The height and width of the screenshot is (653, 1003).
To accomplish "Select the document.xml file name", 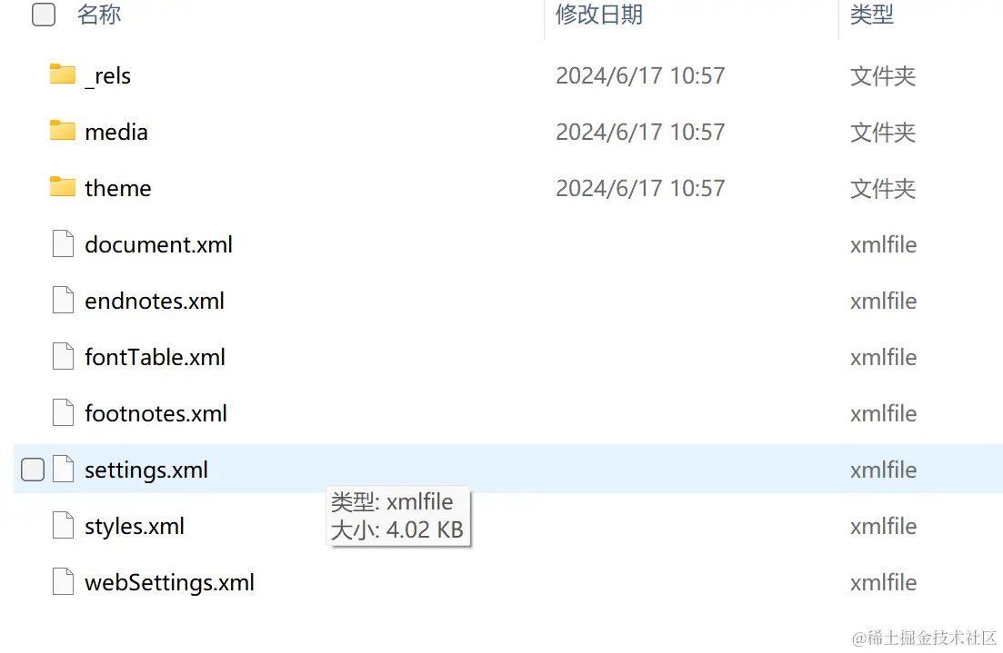I will (158, 244).
